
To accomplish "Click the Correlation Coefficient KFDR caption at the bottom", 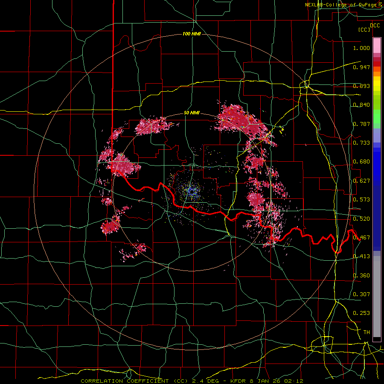I will 192,381.
